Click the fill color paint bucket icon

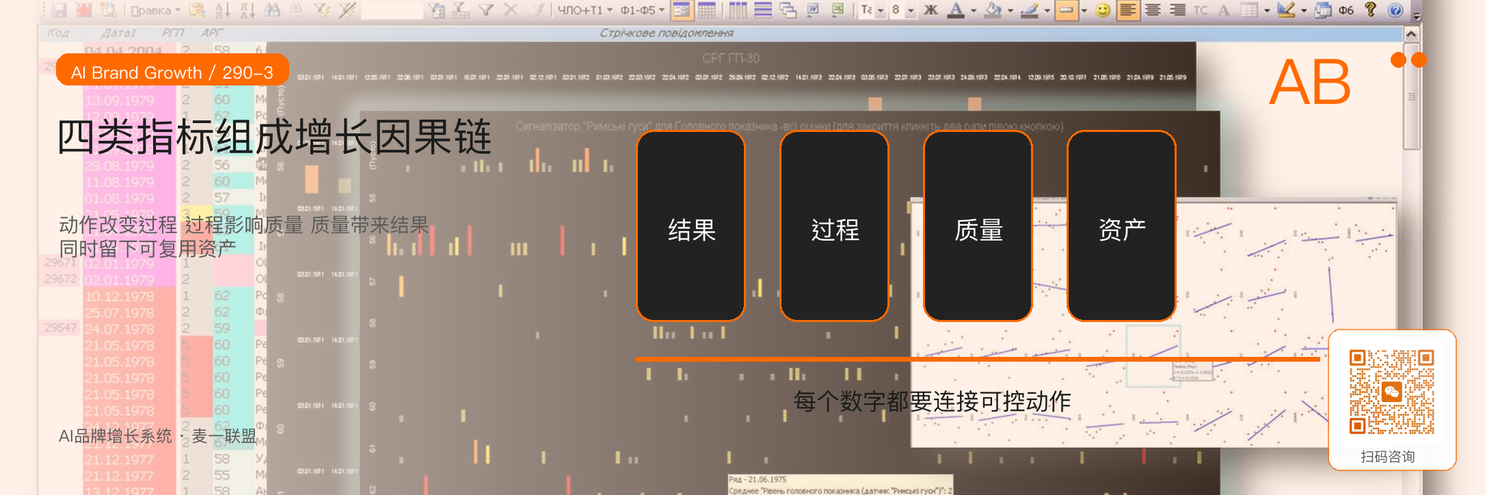993,10
